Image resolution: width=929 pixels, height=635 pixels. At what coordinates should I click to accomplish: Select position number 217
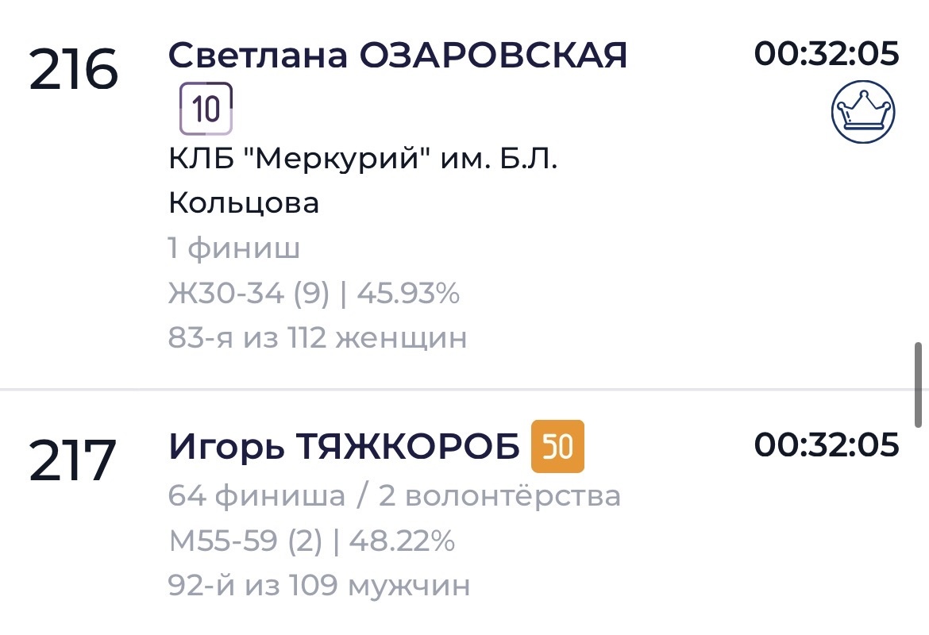[73, 461]
